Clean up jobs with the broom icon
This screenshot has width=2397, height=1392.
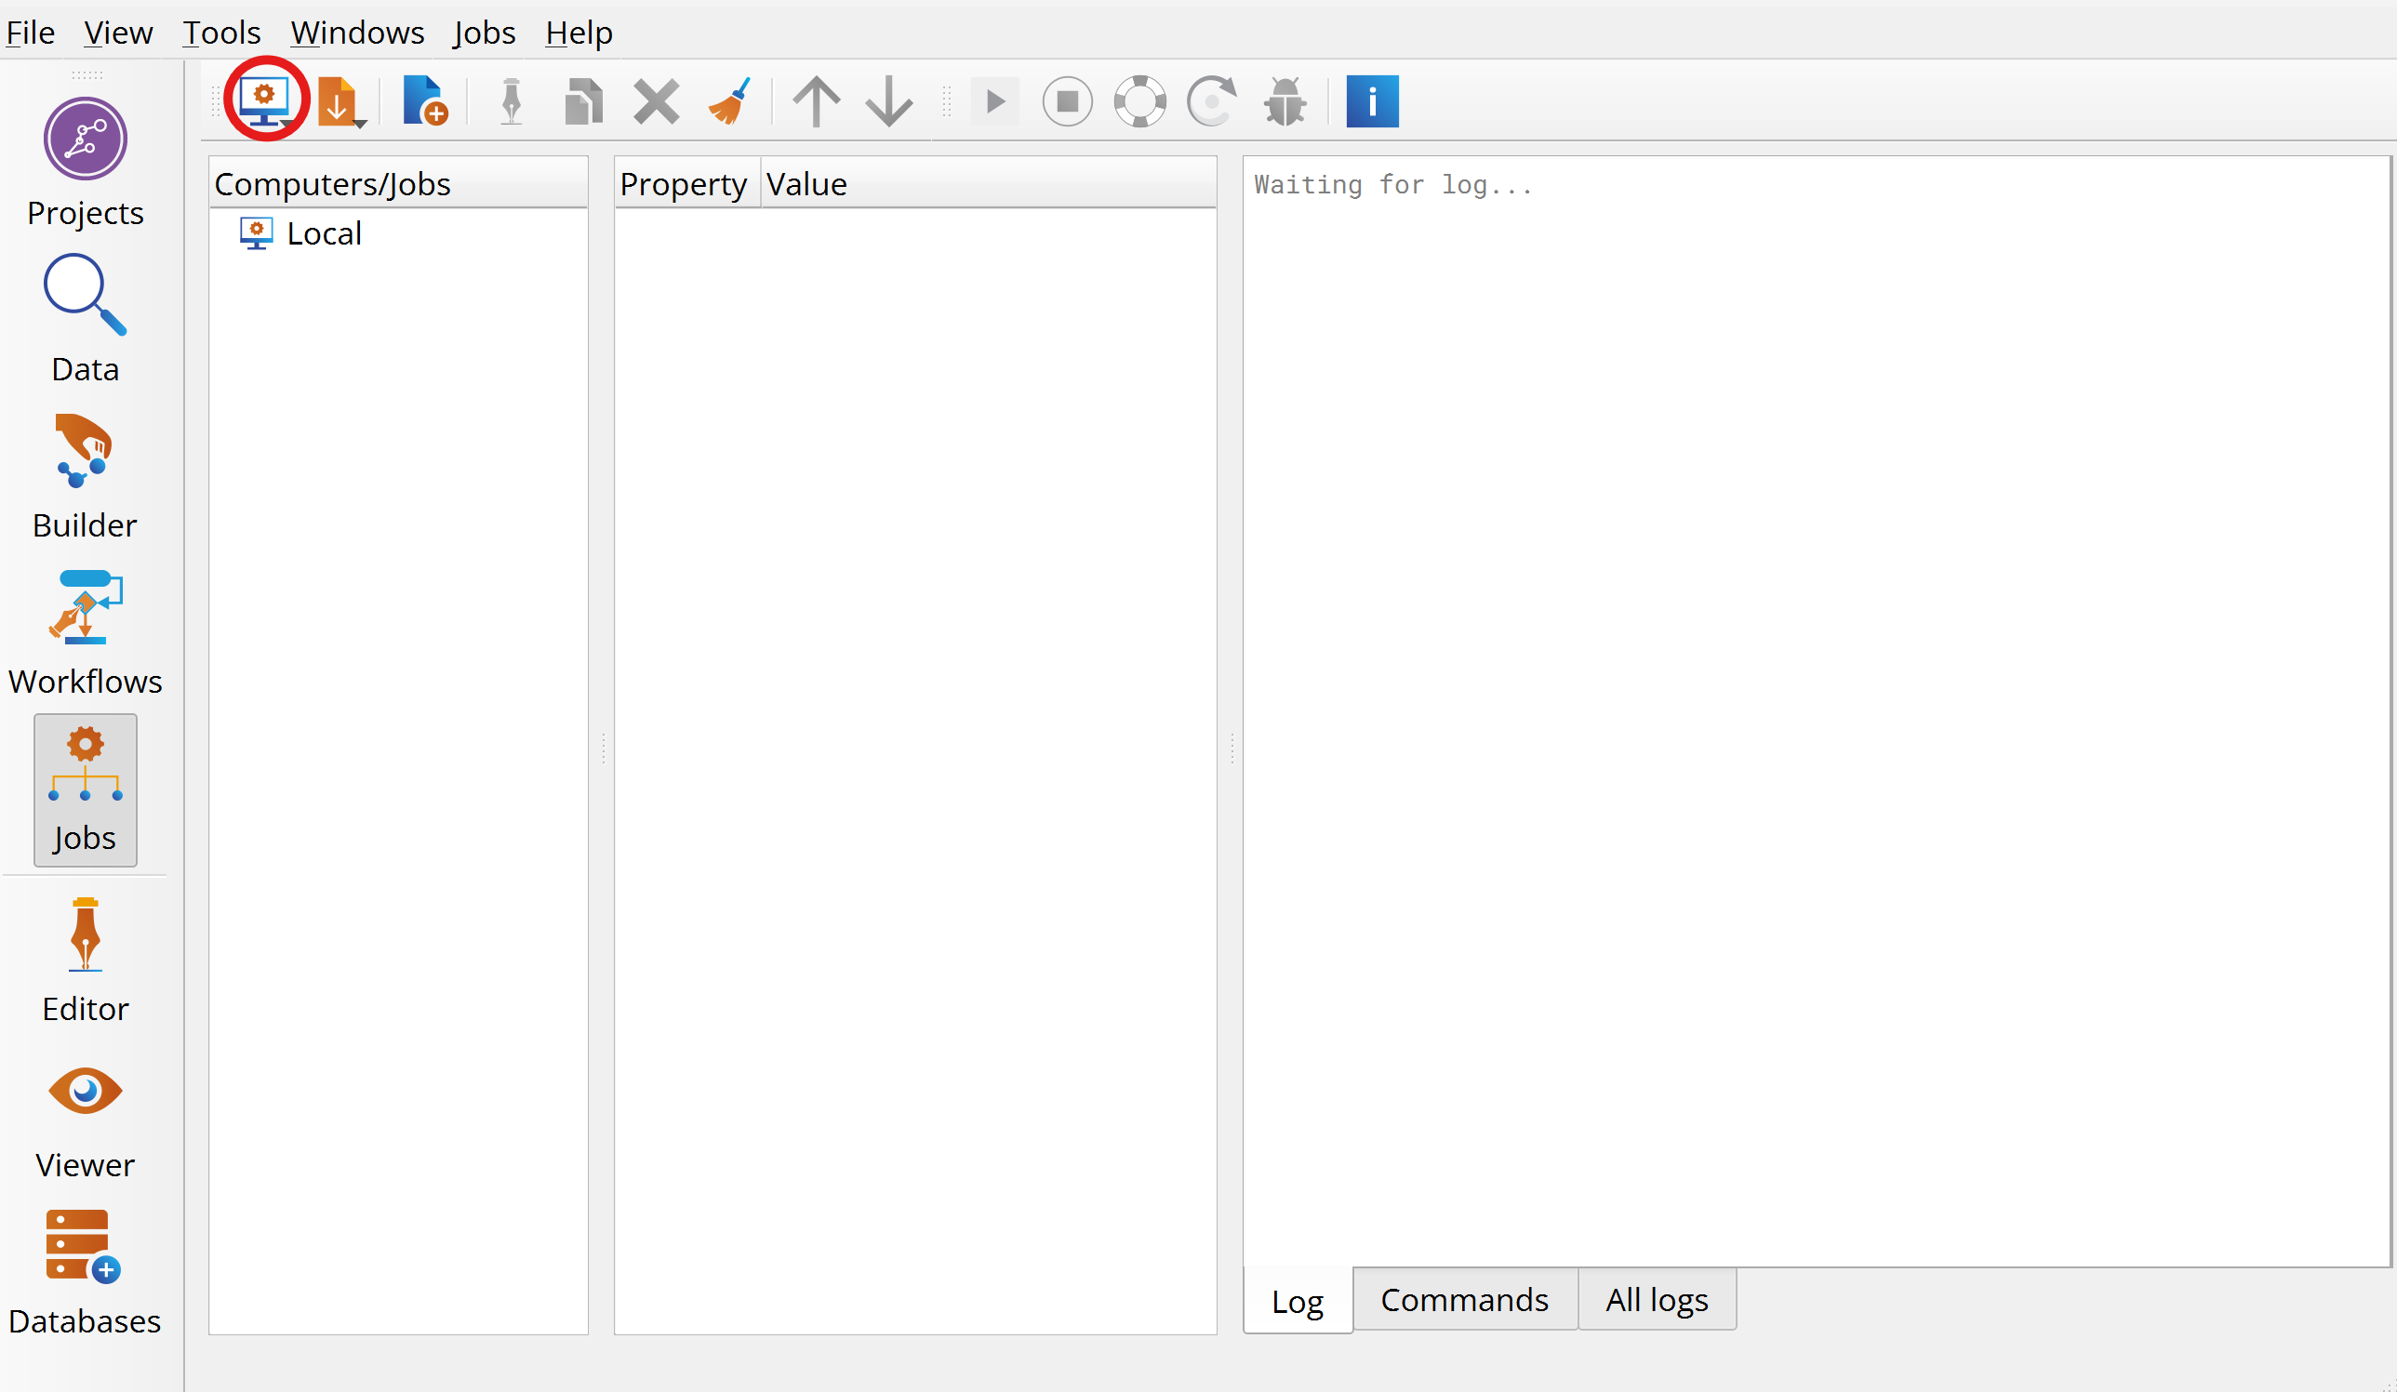pyautogui.click(x=729, y=100)
